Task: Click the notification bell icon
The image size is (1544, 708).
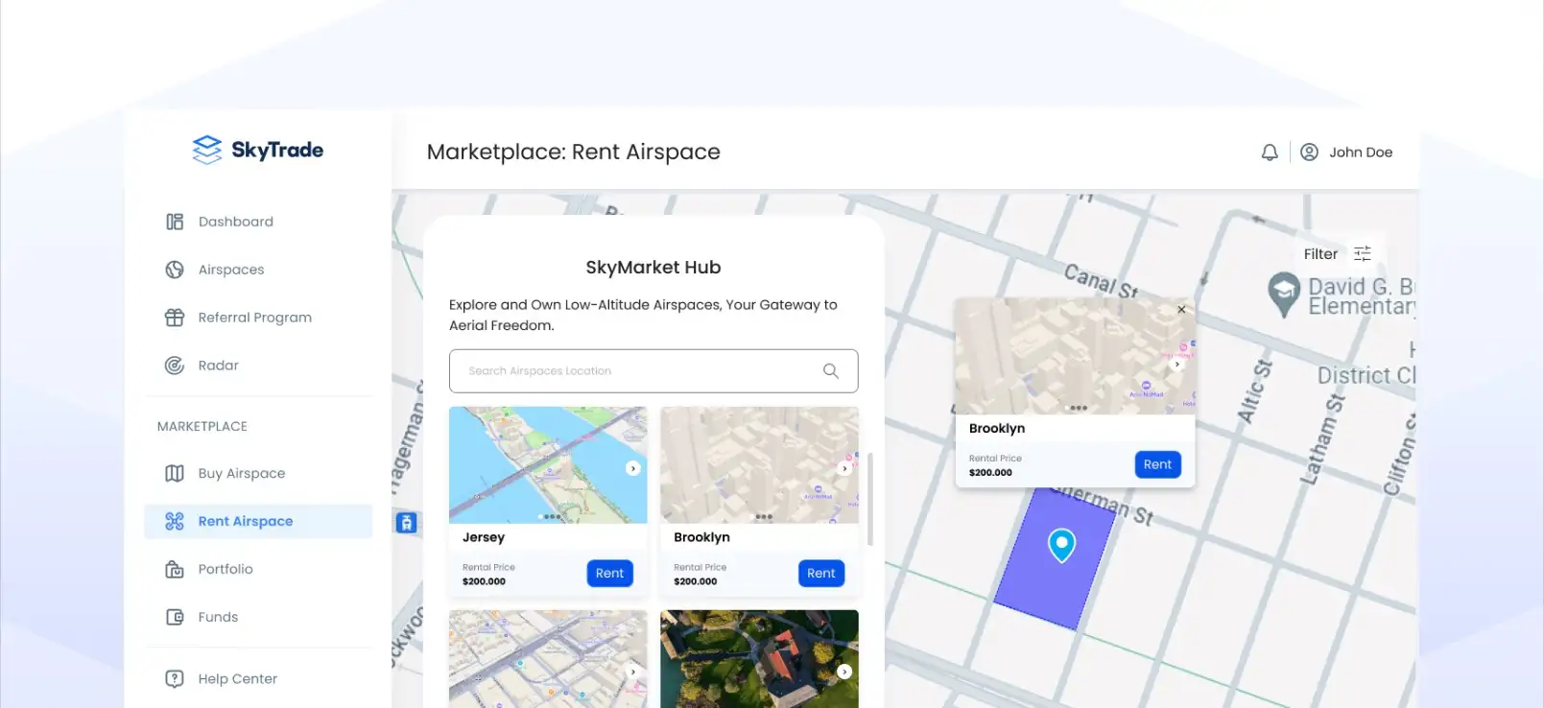Action: pos(1269,153)
